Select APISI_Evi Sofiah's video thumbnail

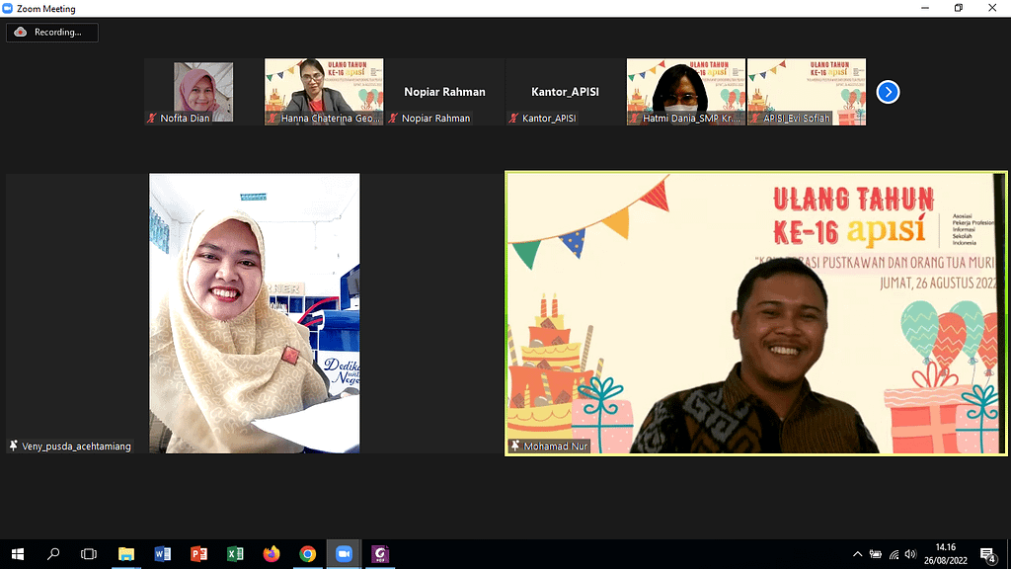tap(806, 92)
